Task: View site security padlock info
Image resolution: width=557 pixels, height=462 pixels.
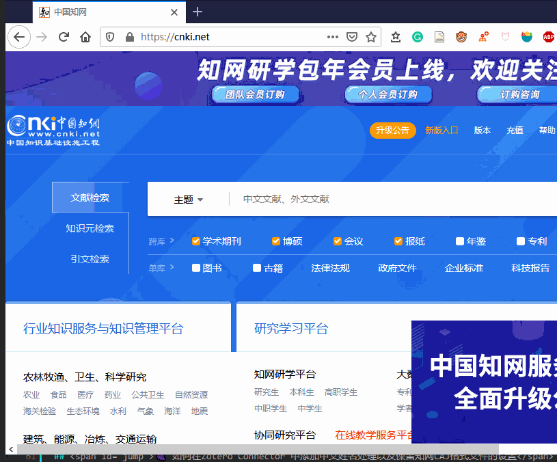Action: pos(130,37)
